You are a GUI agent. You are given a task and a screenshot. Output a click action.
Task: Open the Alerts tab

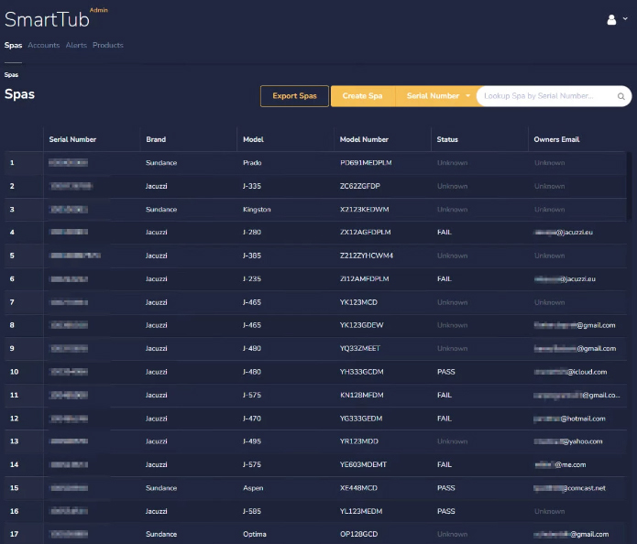coord(76,45)
